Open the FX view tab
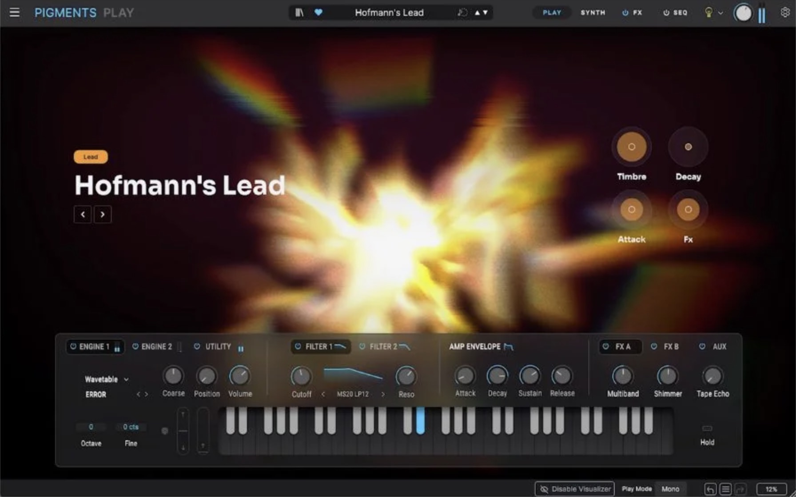The width and height of the screenshot is (796, 497). (x=638, y=12)
